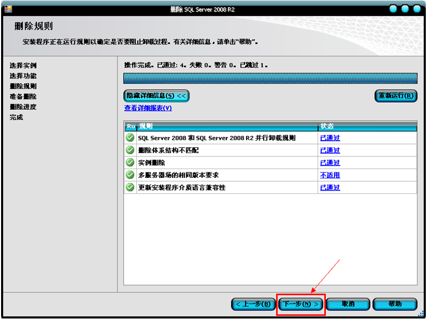Open 已通过 link for 更新安装程序介质语言兼容性

330,188
